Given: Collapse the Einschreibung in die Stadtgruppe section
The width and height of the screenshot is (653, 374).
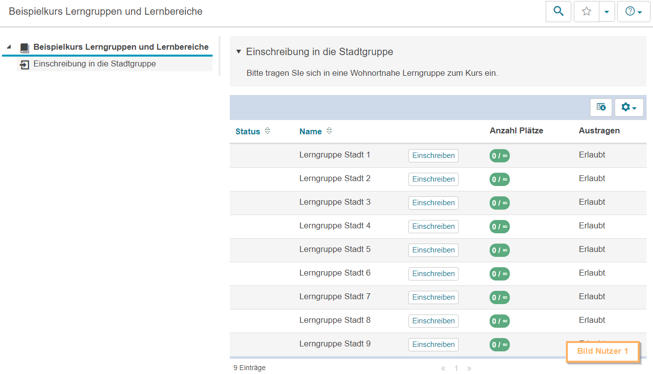Looking at the screenshot, I should [239, 51].
